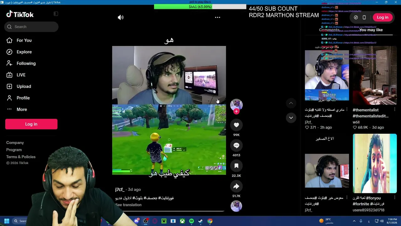Image resolution: width=401 pixels, height=226 pixels.
Task: Open the #thementalist hashtag link
Action: coord(366,110)
